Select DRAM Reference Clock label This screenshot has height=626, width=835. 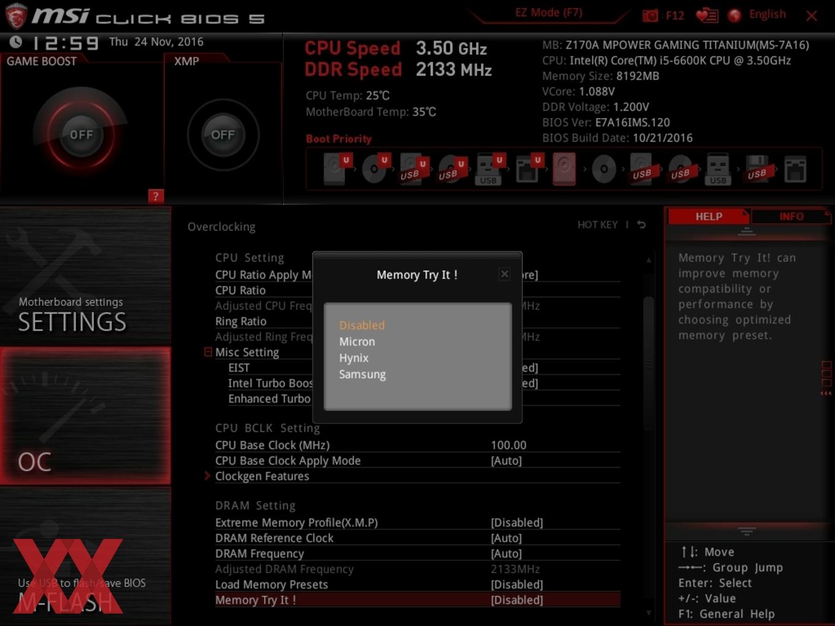click(274, 538)
